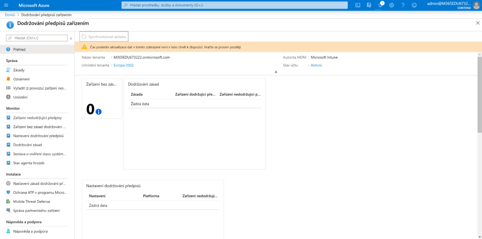The width and height of the screenshot is (482, 239).
Task: Click the top search bar field
Action: click(x=235, y=5)
